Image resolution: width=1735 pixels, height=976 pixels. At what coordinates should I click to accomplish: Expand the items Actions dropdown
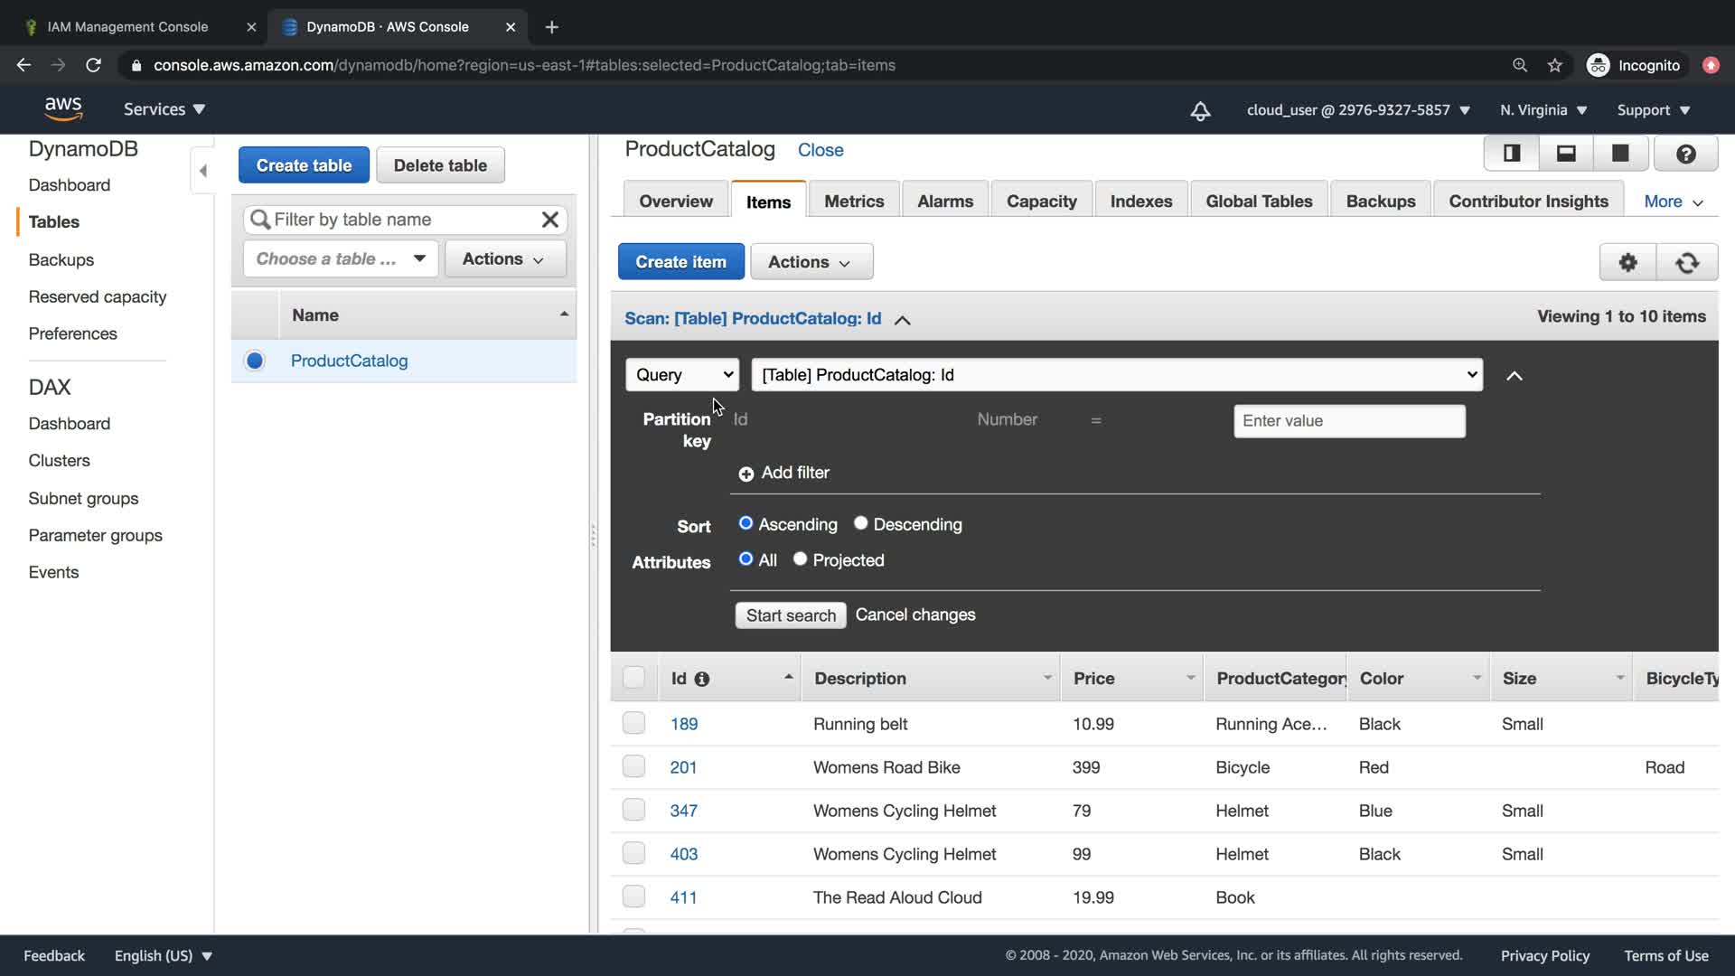(811, 262)
